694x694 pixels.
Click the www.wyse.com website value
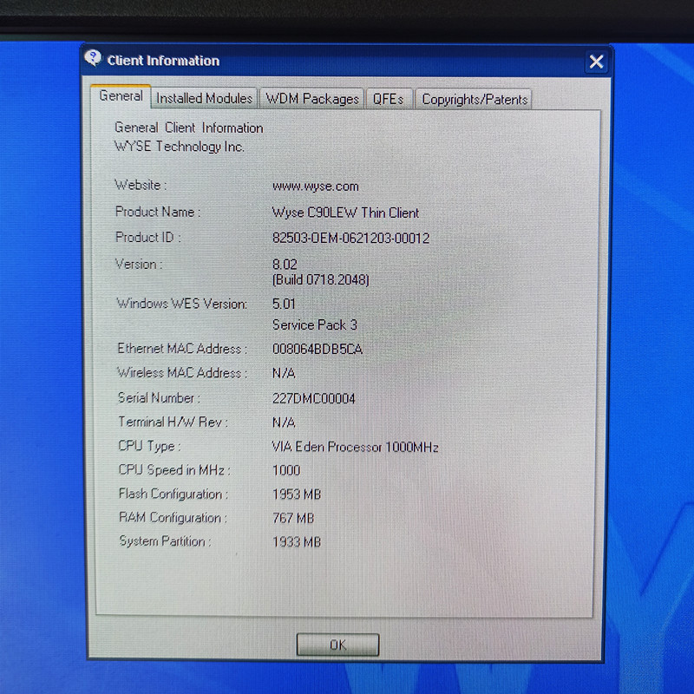click(316, 187)
